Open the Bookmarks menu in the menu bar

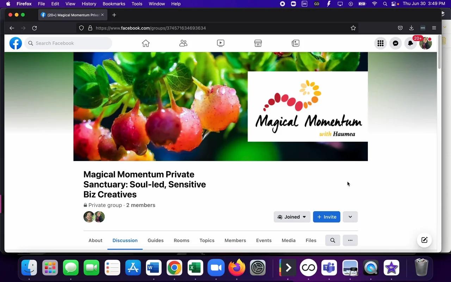click(114, 4)
